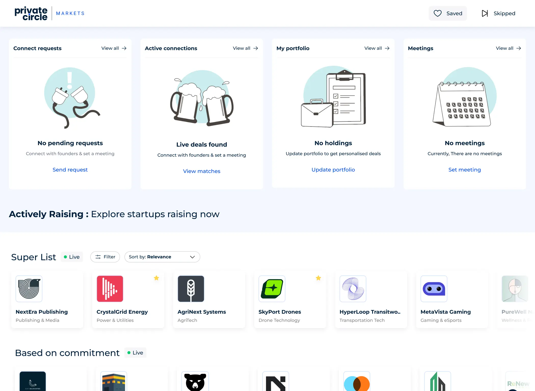The width and height of the screenshot is (535, 391).
Task: Open the black N logo card
Action: (x=276, y=381)
